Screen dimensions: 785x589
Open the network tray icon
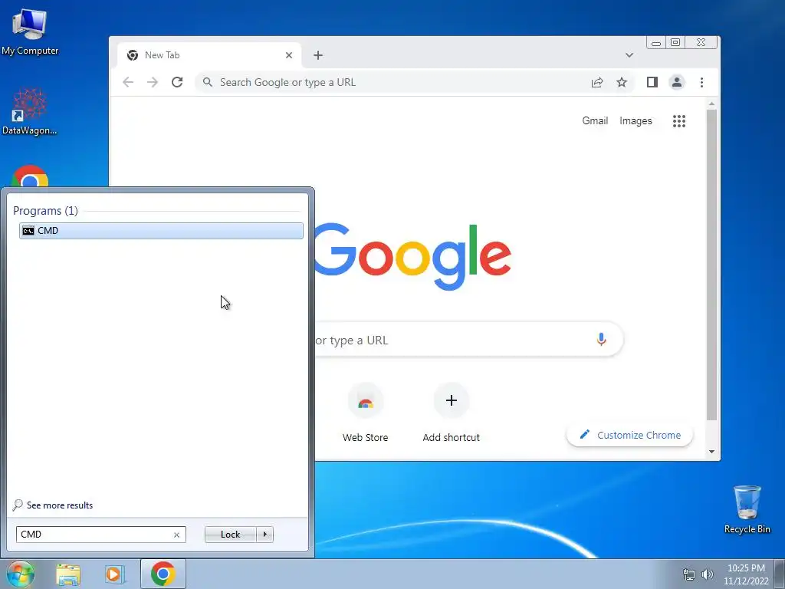[x=689, y=574]
